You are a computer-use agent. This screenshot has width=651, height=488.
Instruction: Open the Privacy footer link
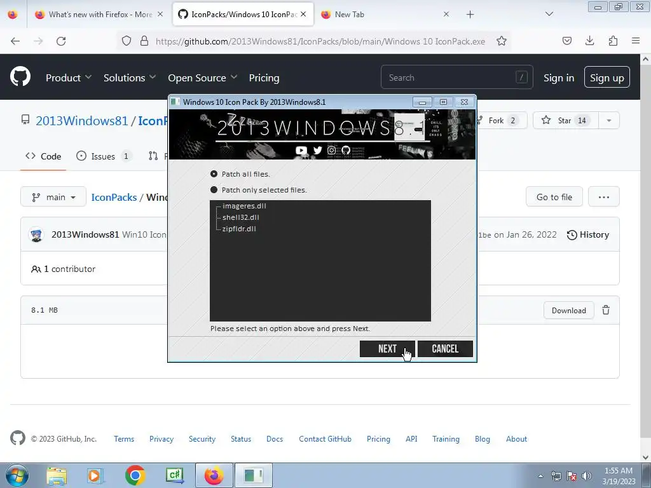161,438
